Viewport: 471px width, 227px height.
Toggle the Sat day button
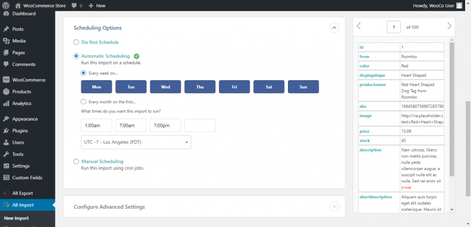pos(269,87)
